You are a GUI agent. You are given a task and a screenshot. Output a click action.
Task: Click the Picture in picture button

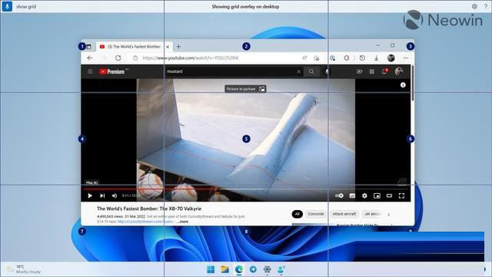click(x=245, y=89)
